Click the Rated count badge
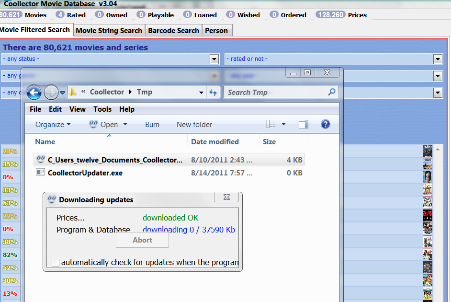 coord(60,15)
